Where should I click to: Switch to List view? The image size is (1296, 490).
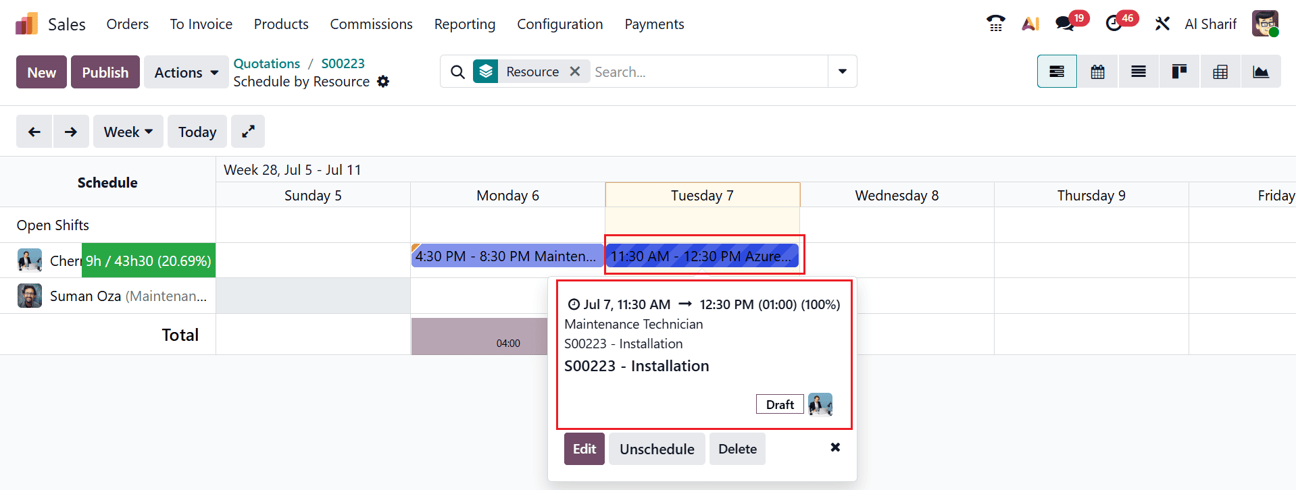1139,72
